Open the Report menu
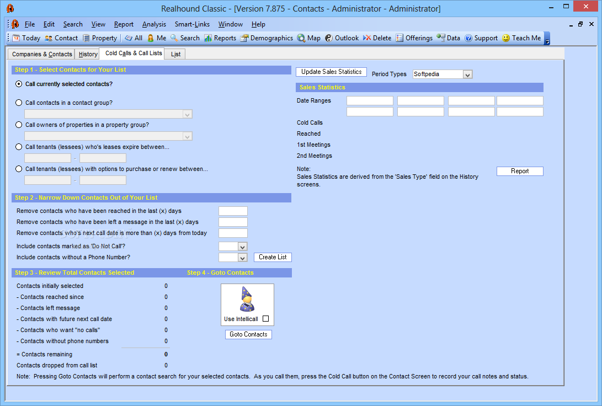This screenshot has width=602, height=406. (x=124, y=24)
